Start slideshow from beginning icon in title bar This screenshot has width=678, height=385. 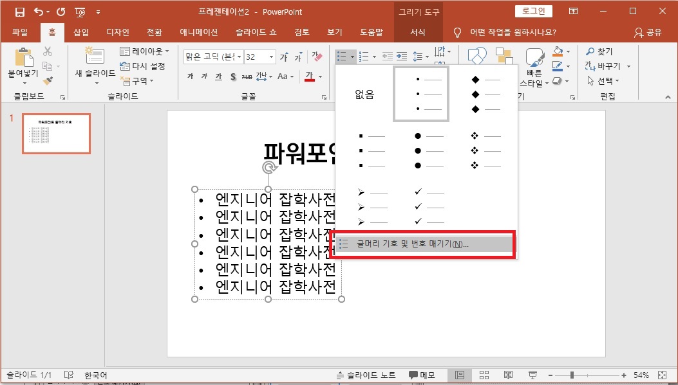click(80, 12)
